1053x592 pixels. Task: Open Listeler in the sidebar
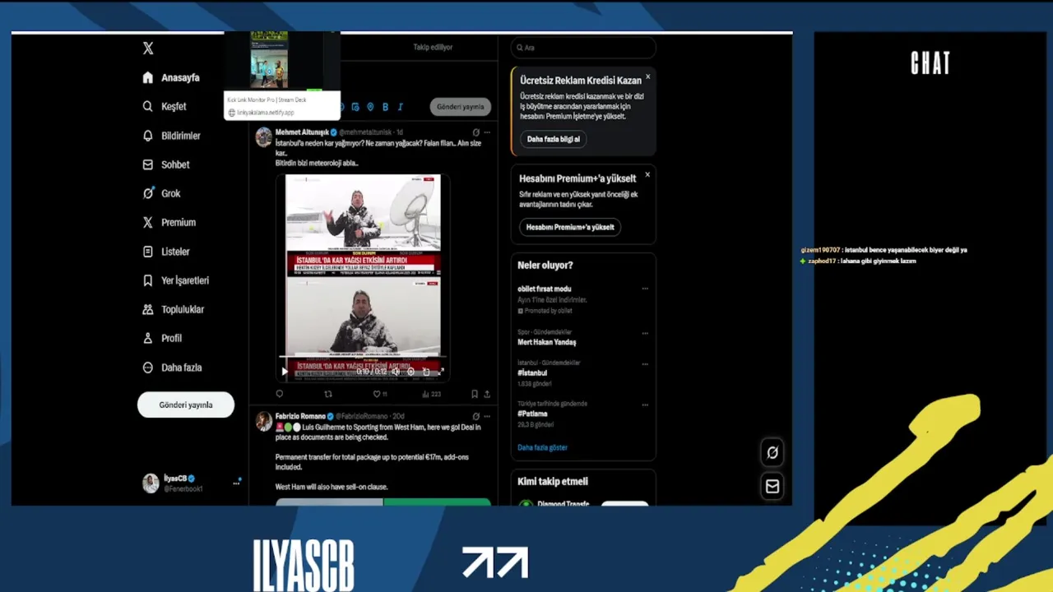tap(166, 252)
